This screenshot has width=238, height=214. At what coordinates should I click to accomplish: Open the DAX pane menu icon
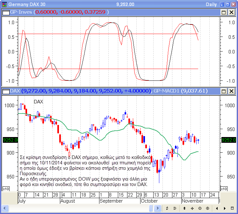(6, 91)
